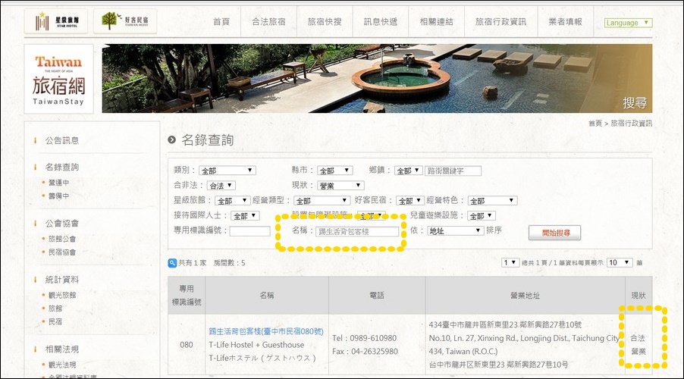Open the Taiwan Host (好客民宿) logo link
Viewport: 684px width, 379px height.
pyautogui.click(x=125, y=21)
